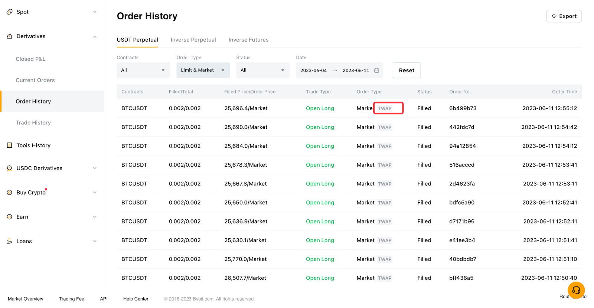Screen dimensions: 594x308
Task: Click the USDC Derivatives icon
Action: [x=10, y=168]
